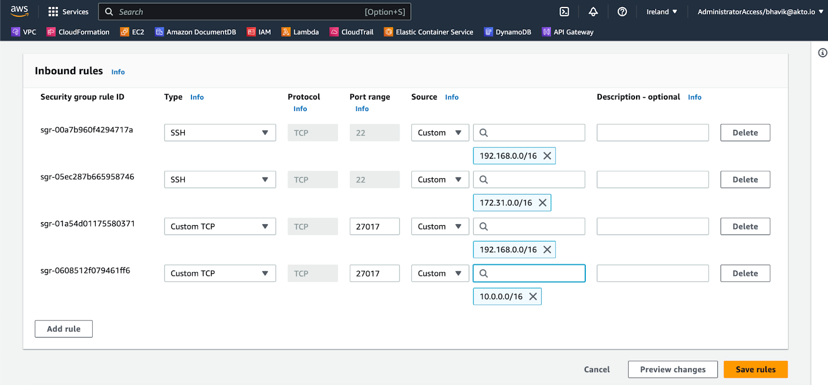Delete the rule sgr-05ec287b665958746

click(x=745, y=179)
